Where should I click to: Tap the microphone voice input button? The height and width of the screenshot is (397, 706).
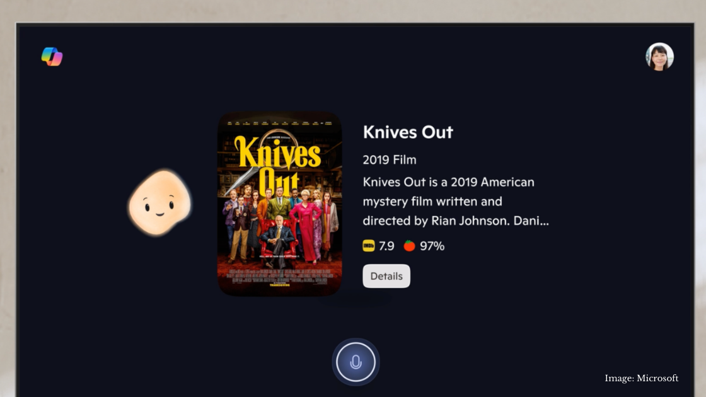pyautogui.click(x=356, y=362)
